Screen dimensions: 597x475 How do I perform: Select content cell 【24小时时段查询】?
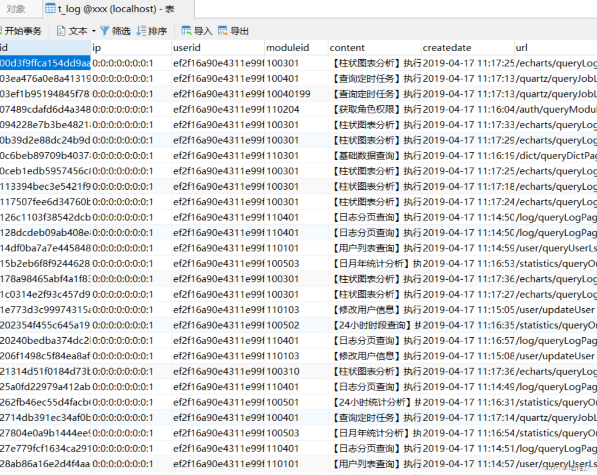375,325
